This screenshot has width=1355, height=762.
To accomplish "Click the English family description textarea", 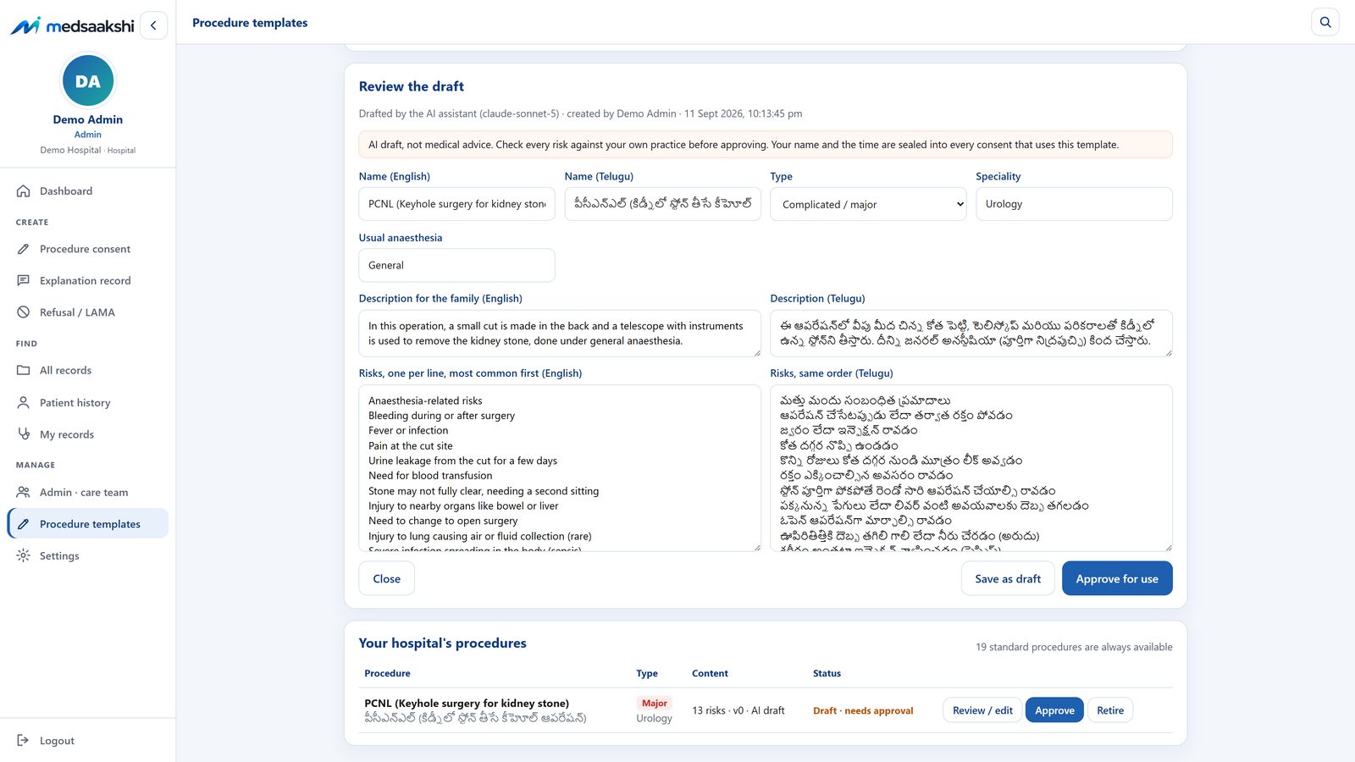I will click(x=560, y=334).
